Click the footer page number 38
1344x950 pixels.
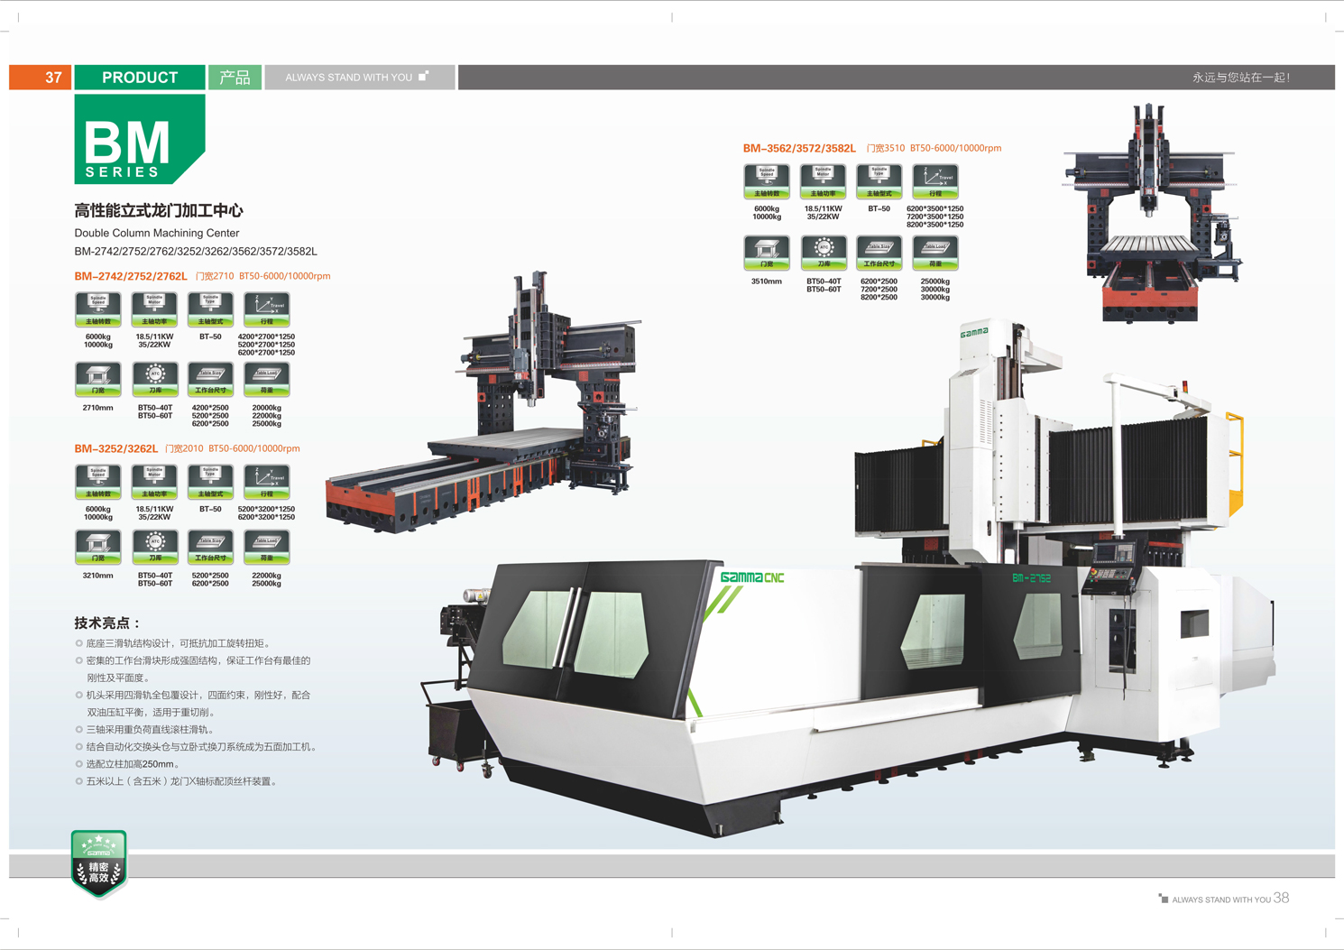1281,898
